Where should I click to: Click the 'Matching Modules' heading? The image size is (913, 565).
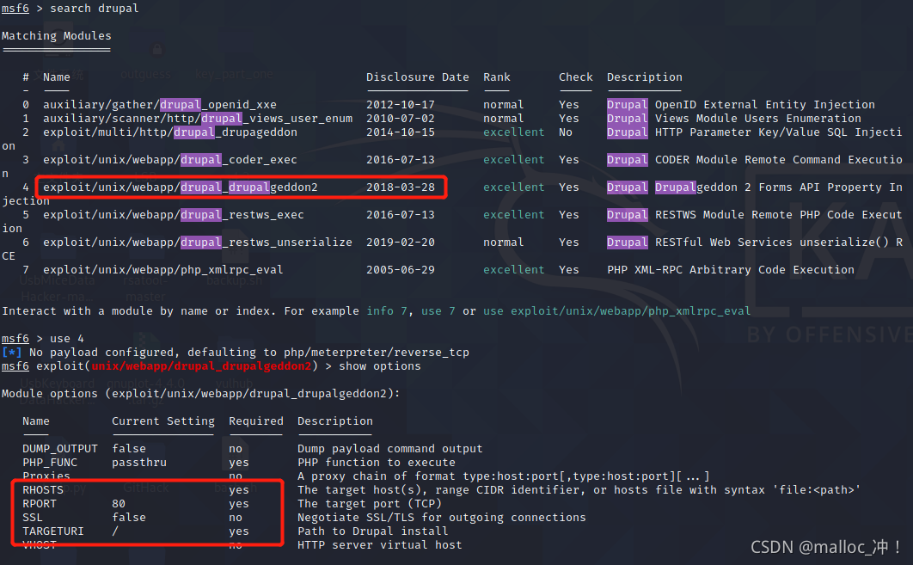click(x=57, y=36)
